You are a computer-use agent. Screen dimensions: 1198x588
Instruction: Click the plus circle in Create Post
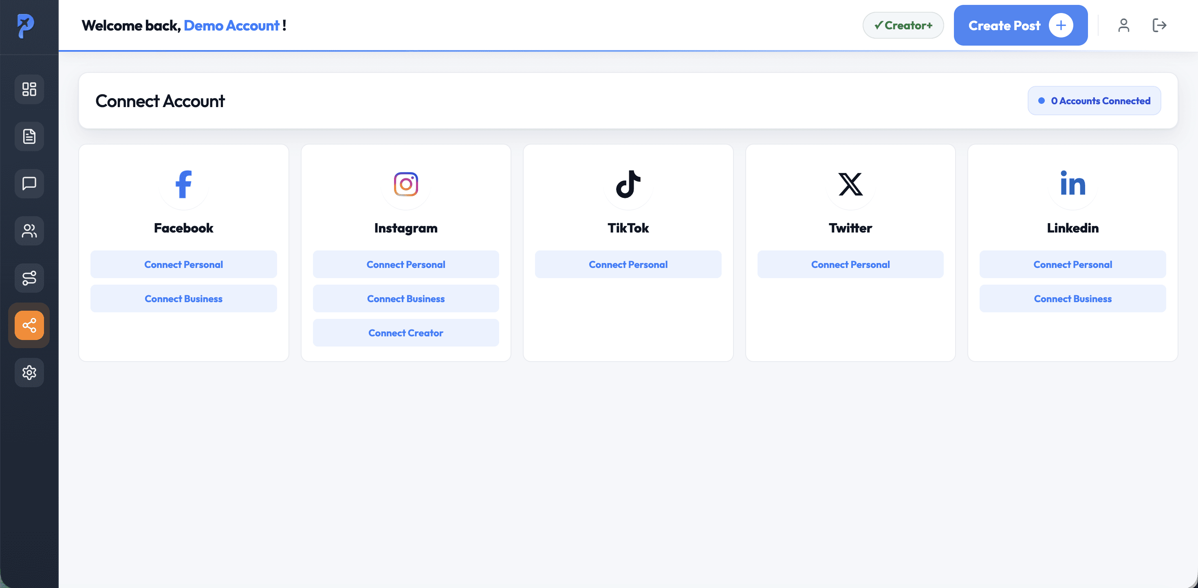(x=1061, y=26)
